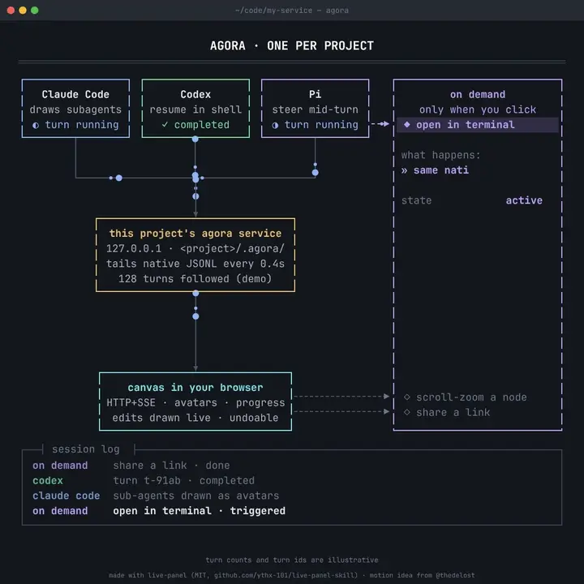The width and height of the screenshot is (584, 584).
Task: Click 'claude code' label in session log
Action: (66, 496)
